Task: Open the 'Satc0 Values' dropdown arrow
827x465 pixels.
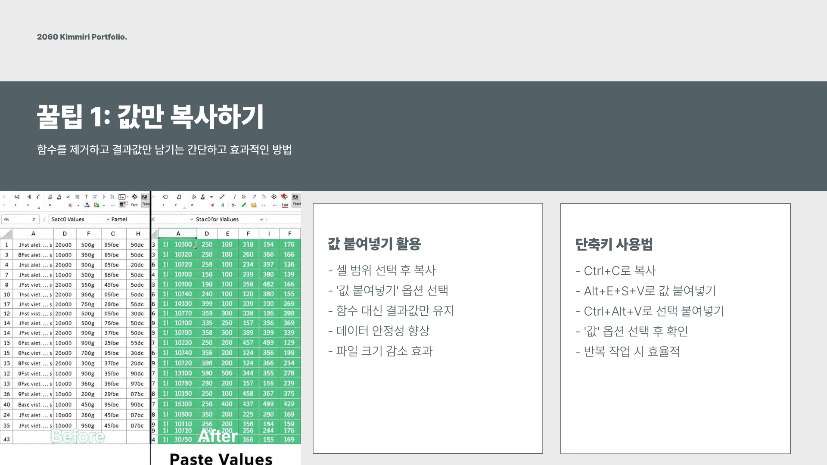Action: click(108, 219)
